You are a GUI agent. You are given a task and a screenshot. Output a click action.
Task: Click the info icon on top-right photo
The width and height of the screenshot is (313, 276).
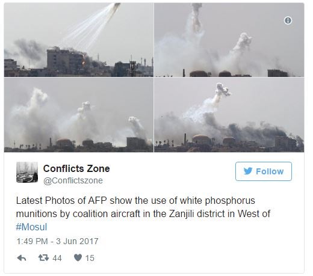coord(288,20)
